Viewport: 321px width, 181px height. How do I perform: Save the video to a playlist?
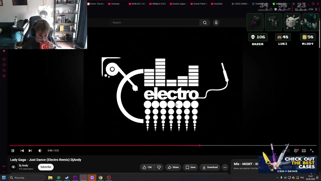(x=191, y=167)
